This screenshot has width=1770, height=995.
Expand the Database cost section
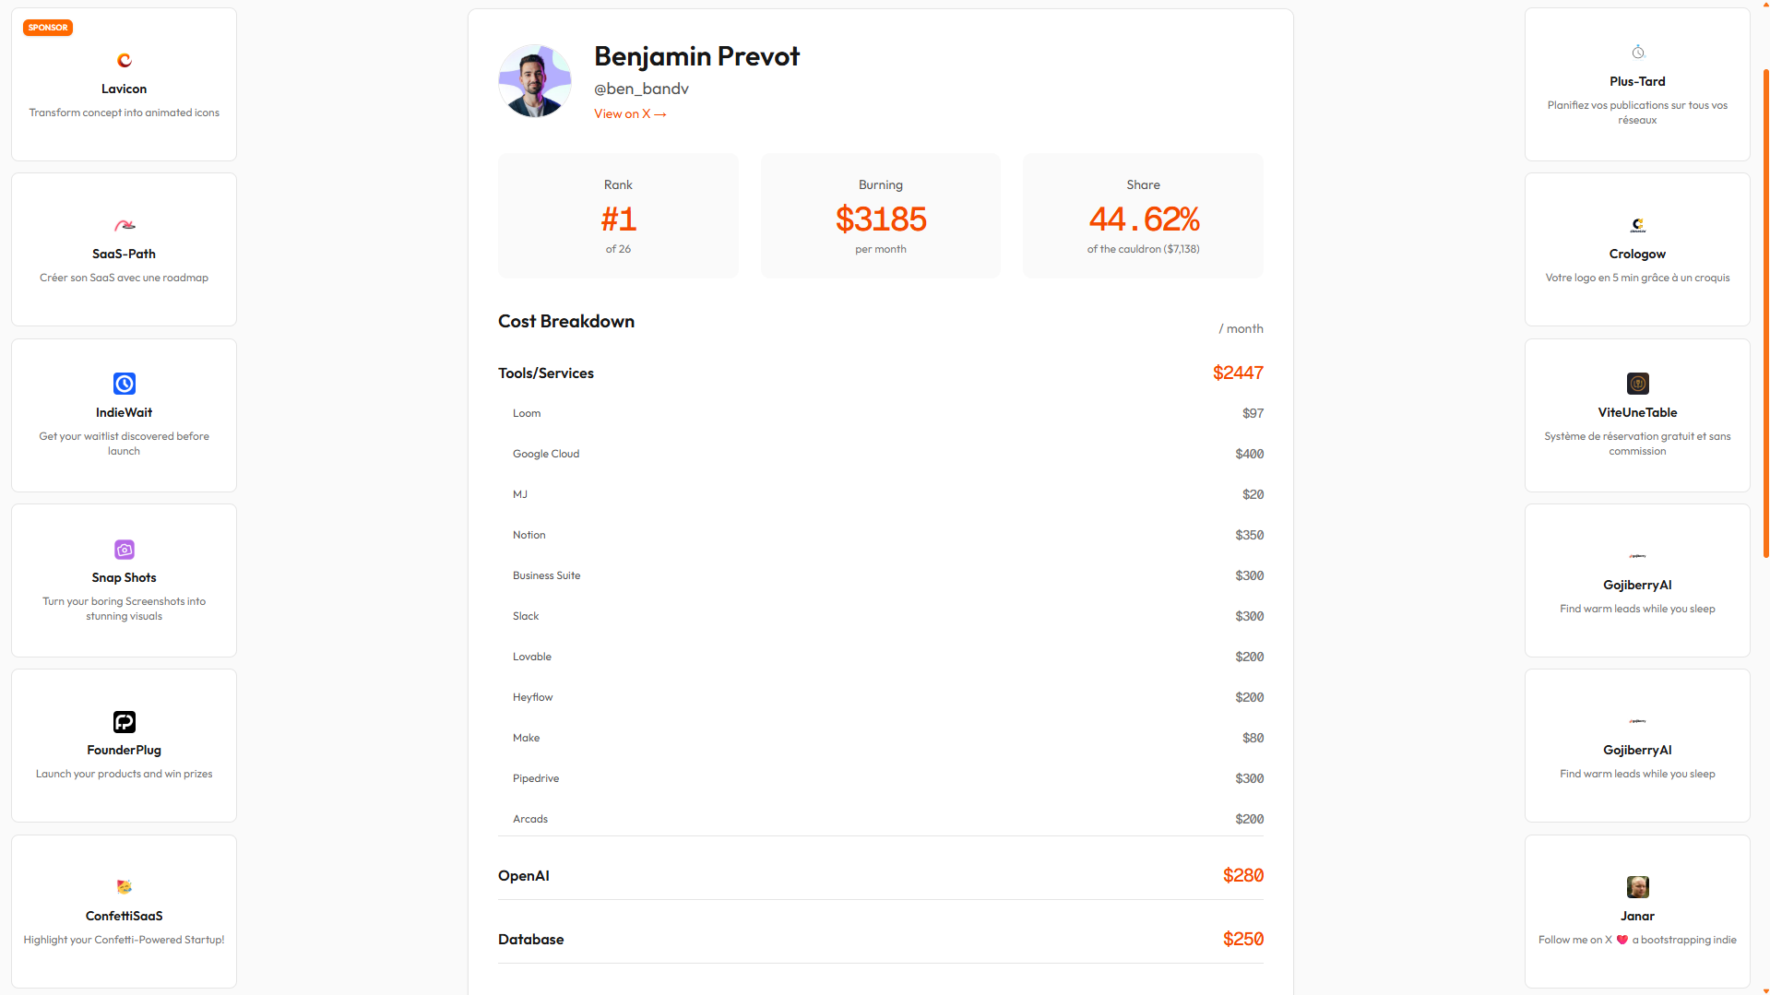coord(880,939)
